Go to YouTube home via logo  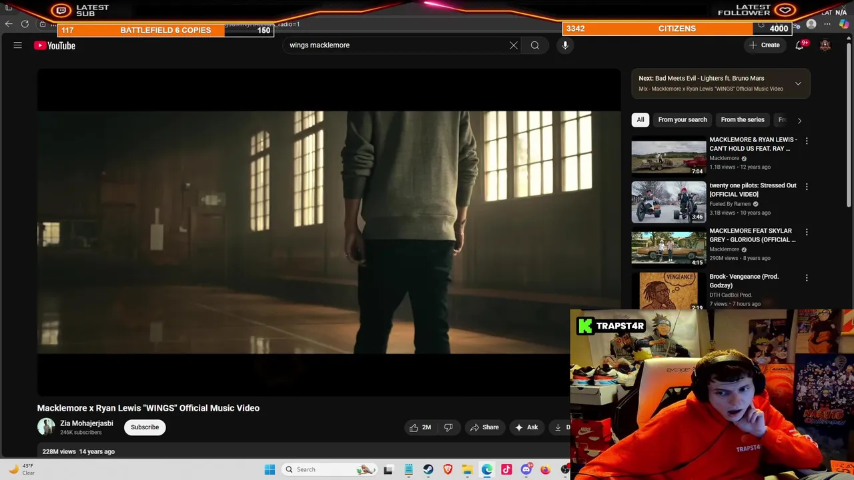coord(55,45)
